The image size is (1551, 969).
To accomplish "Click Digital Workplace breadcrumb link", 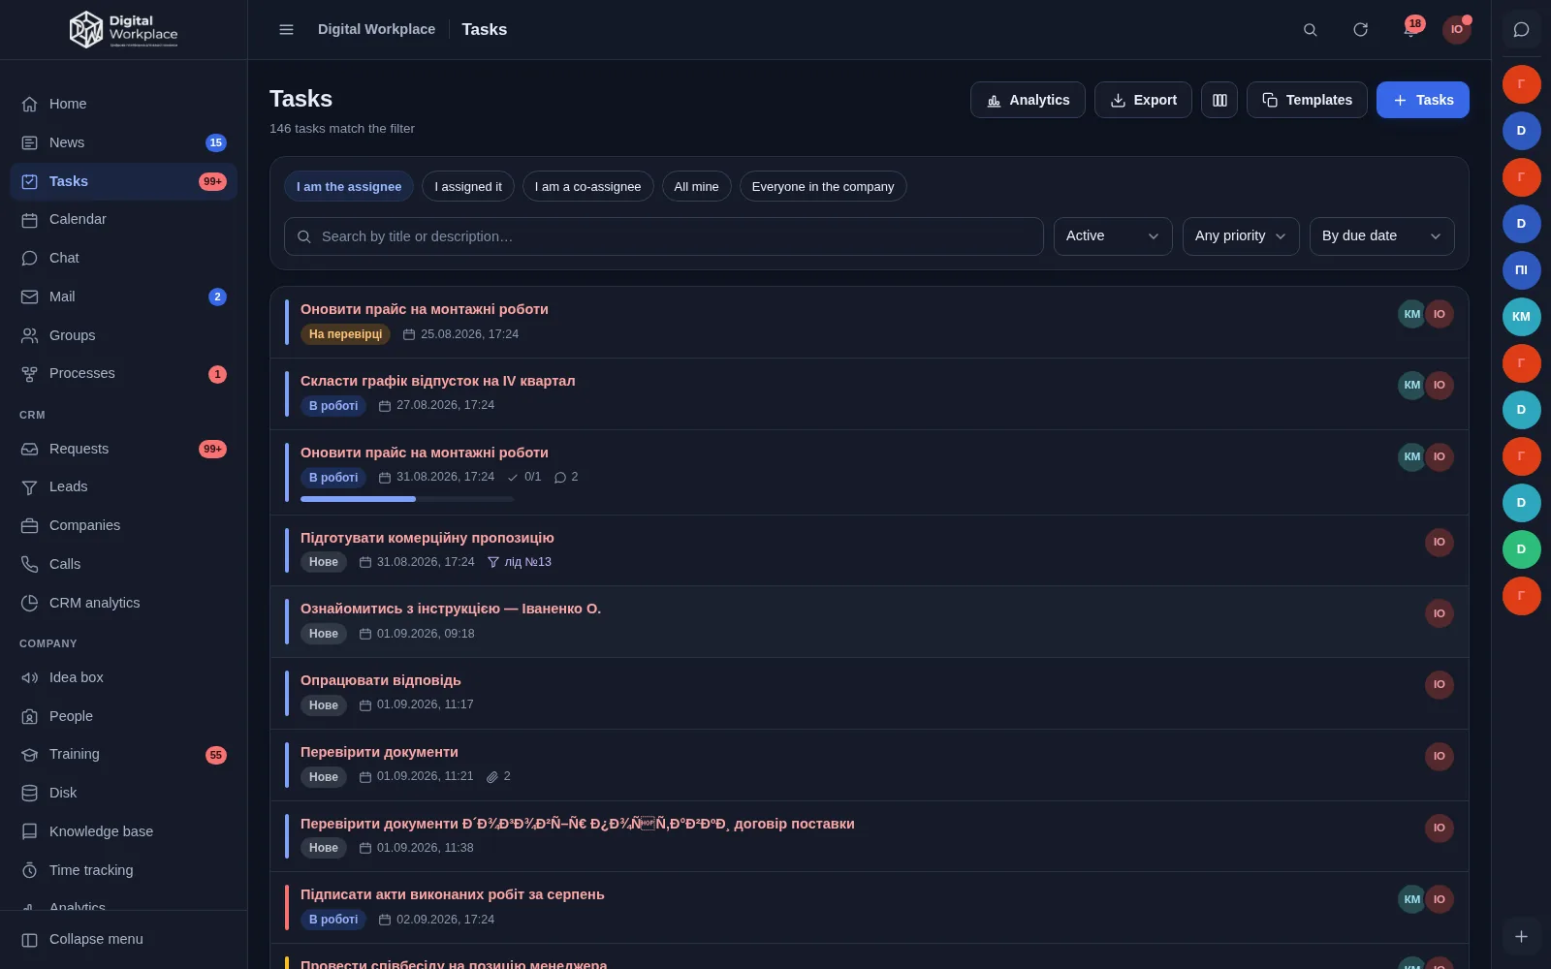I will click(376, 29).
